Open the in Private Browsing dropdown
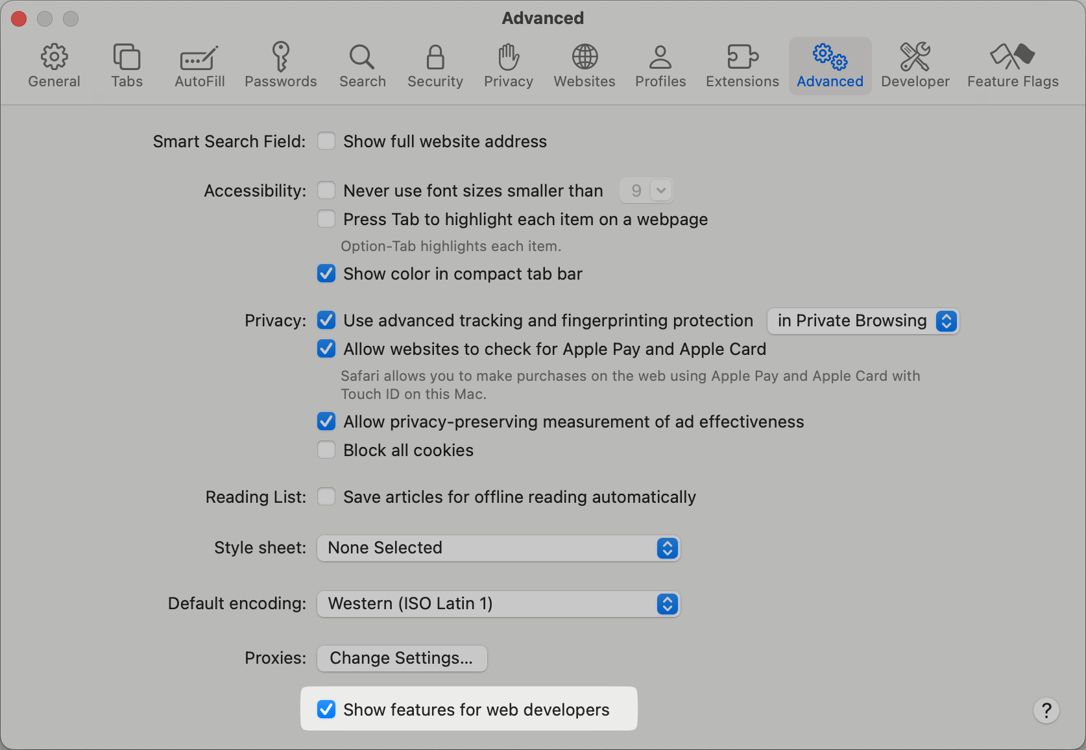 click(862, 321)
